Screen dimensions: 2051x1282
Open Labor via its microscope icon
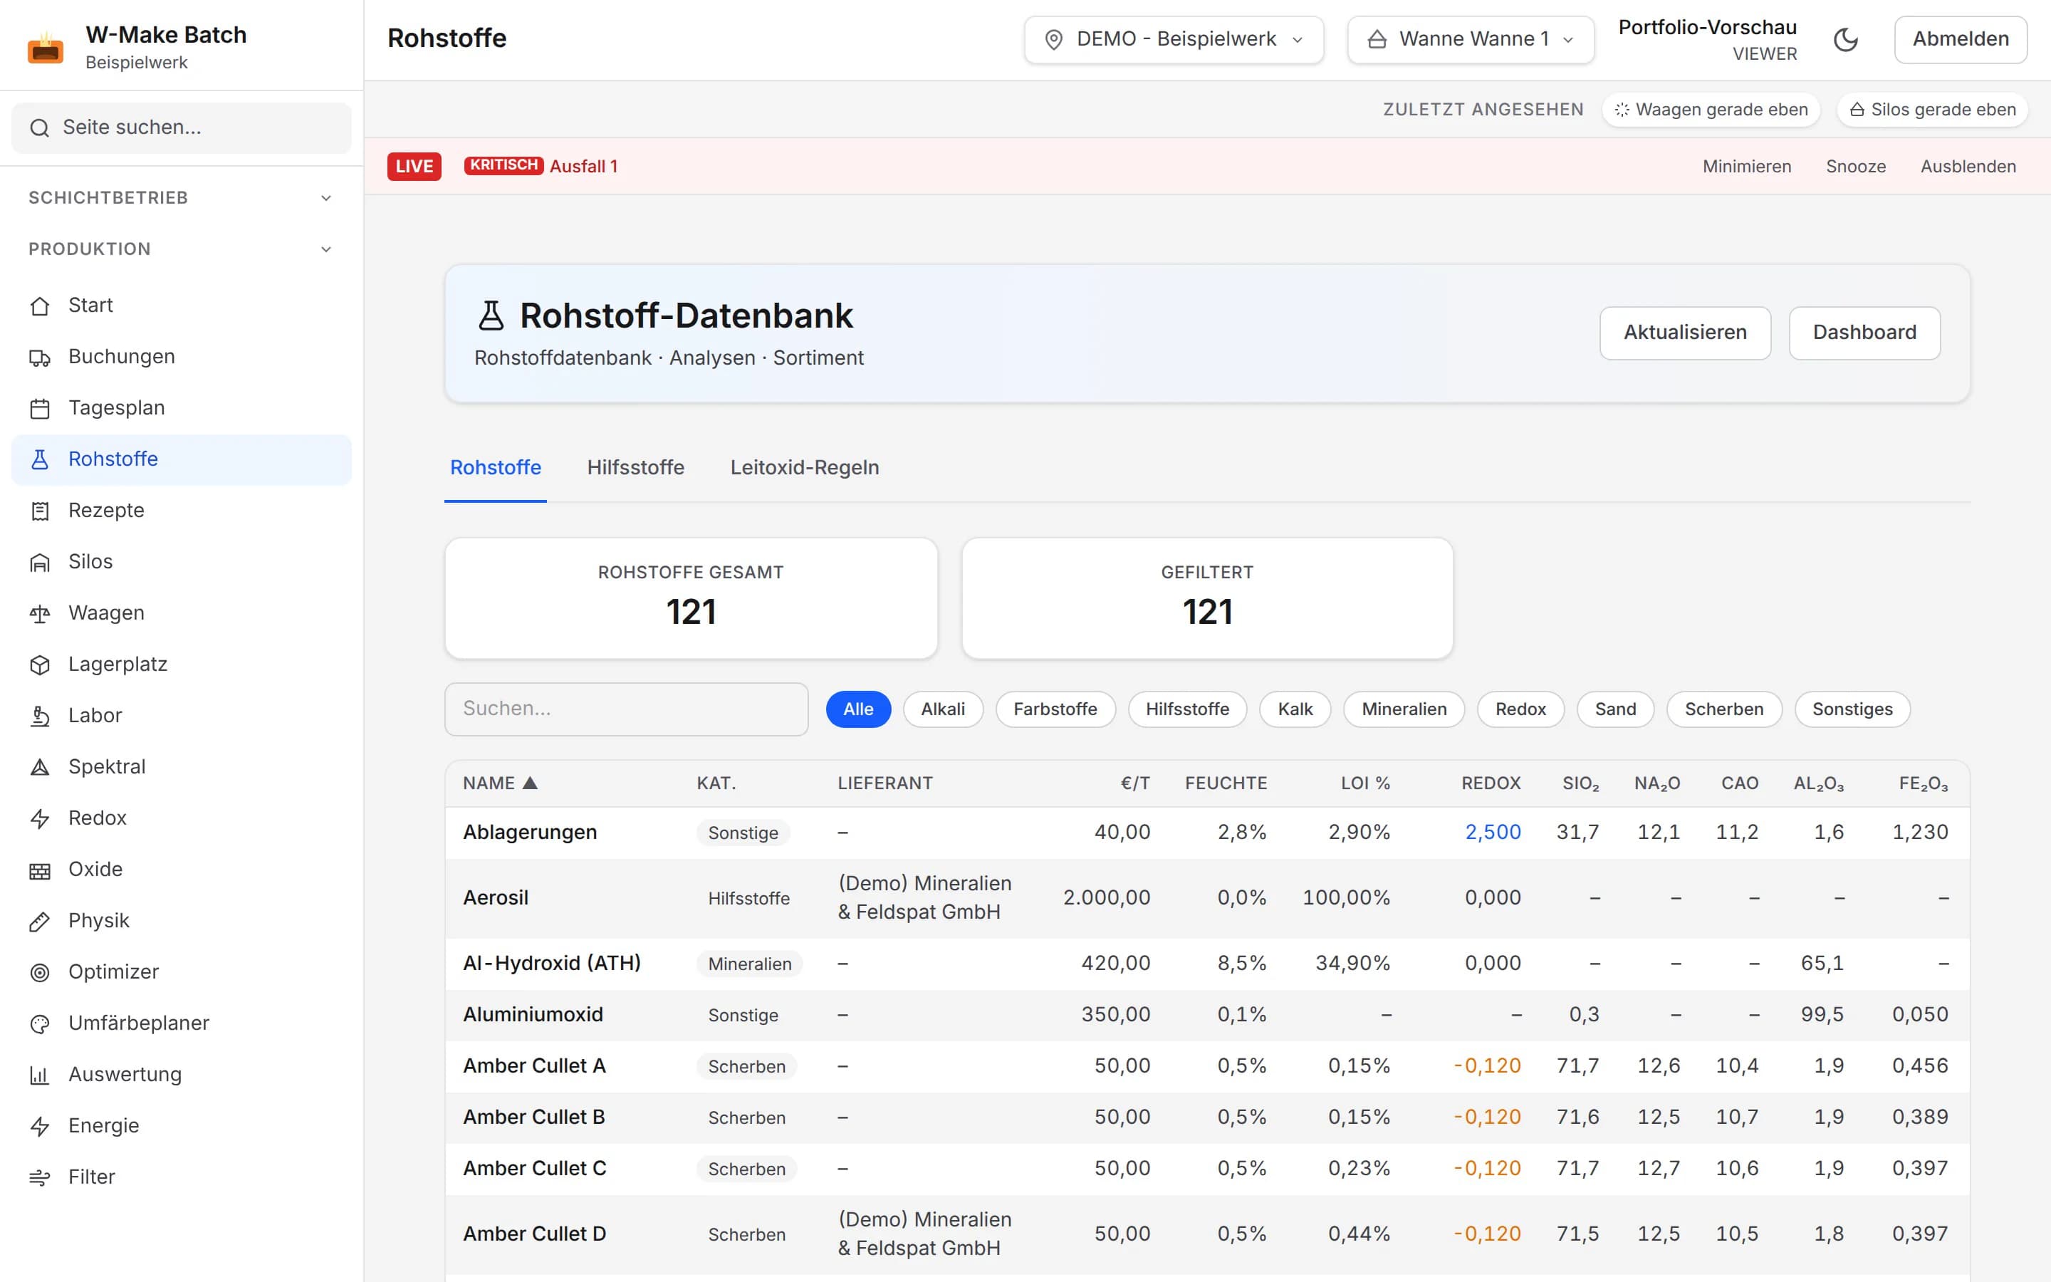(40, 716)
